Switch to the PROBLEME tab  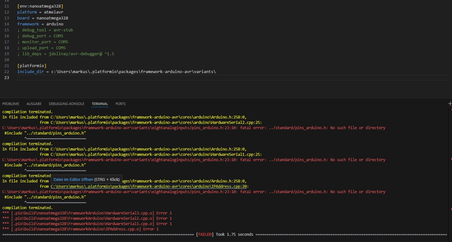(x=11, y=104)
